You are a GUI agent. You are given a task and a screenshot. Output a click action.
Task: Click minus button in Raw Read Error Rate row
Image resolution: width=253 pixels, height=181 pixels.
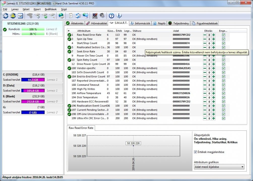pyautogui.click(x=205, y=35)
